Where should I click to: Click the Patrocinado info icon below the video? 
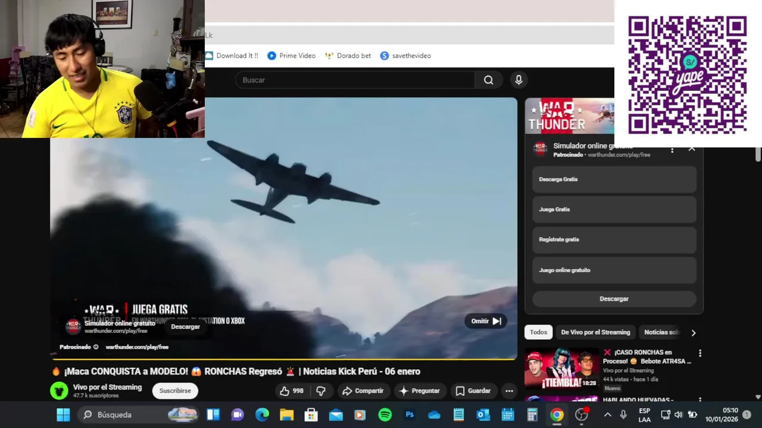point(96,347)
